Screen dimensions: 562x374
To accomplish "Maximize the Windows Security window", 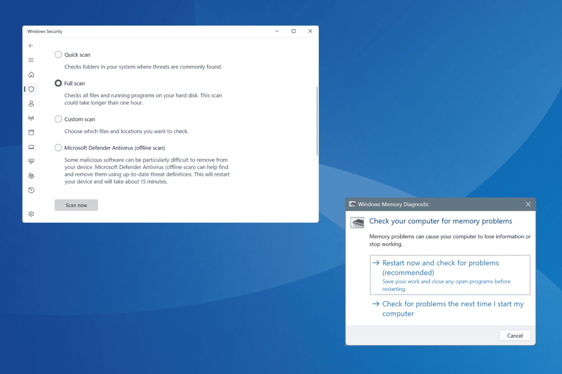I will [293, 31].
